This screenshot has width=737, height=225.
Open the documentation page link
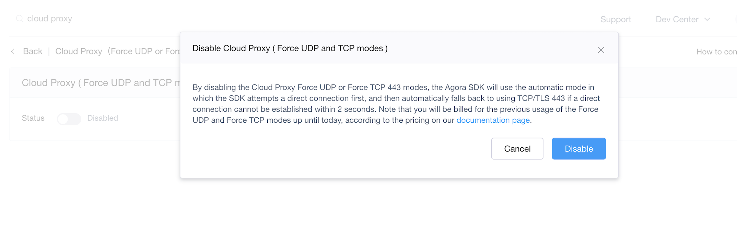point(493,120)
